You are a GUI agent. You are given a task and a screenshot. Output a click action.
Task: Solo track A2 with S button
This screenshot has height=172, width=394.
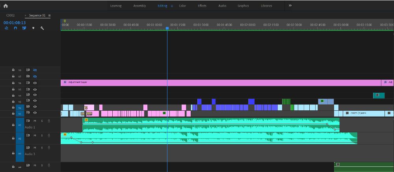pyautogui.click(x=42, y=135)
